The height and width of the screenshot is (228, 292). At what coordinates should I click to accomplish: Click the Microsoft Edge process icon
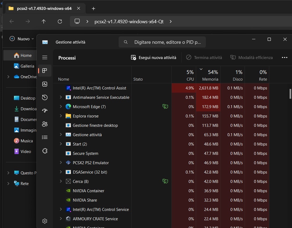(x=68, y=107)
